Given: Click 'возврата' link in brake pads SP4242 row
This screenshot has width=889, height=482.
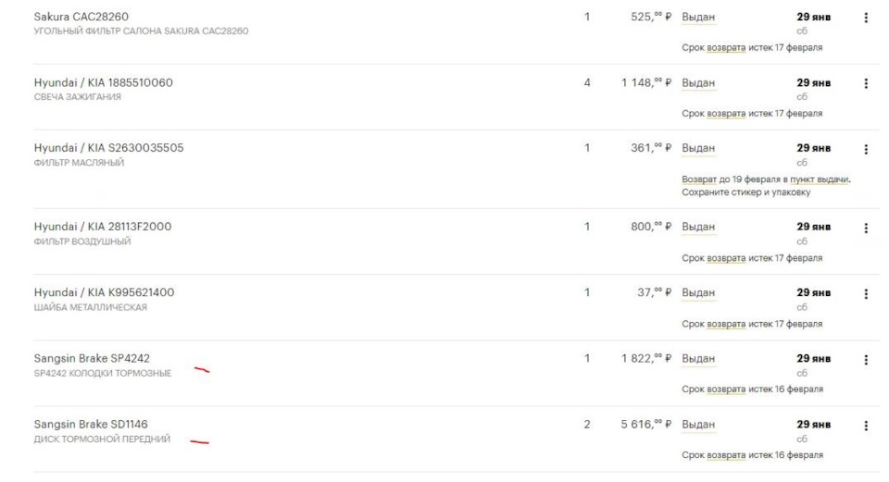Looking at the screenshot, I should pos(726,389).
